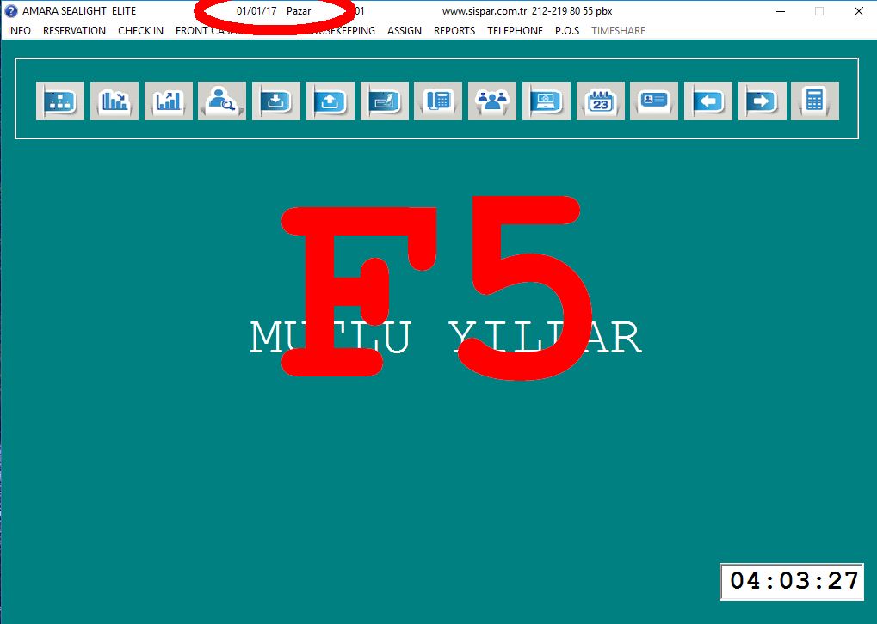This screenshot has height=624, width=877.
Task: Click the download tray arrow icon
Action: coord(276,101)
